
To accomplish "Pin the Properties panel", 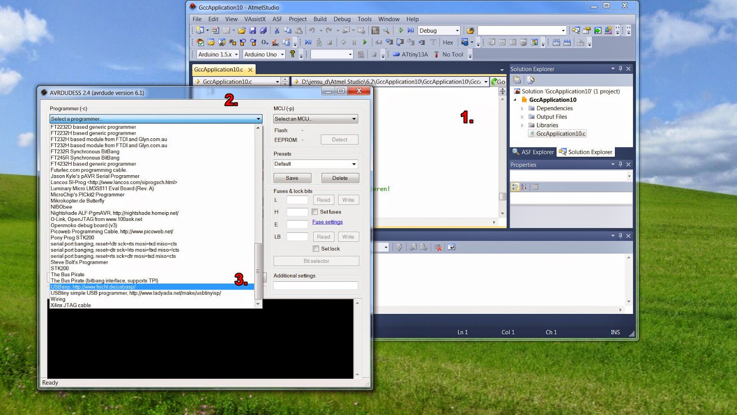I will 620,164.
